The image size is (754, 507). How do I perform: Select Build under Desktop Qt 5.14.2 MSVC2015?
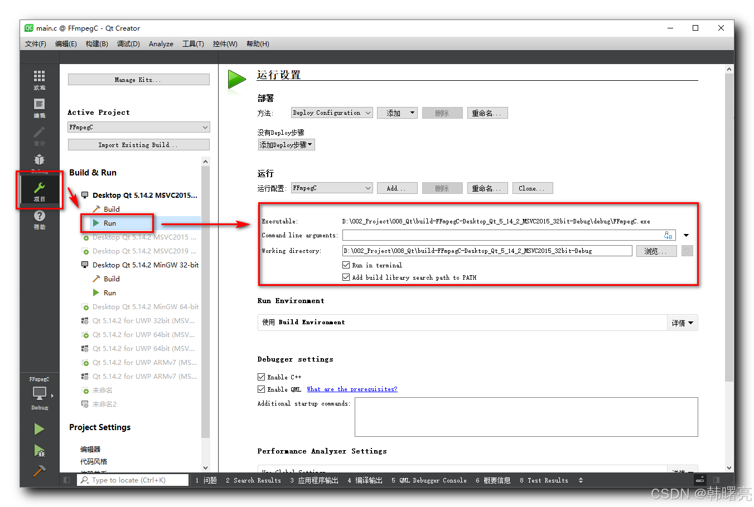112,209
